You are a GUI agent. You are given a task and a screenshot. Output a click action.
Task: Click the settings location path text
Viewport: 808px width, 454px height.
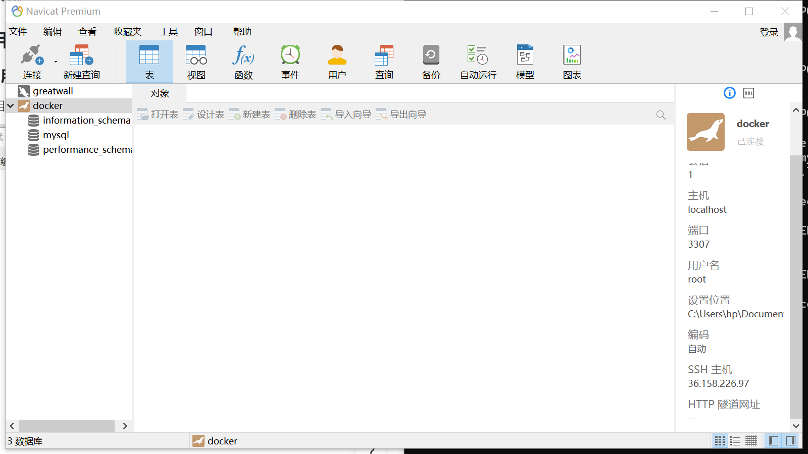735,314
